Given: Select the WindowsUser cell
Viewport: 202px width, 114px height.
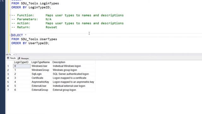Looking at the screenshot, I should point(41,66).
